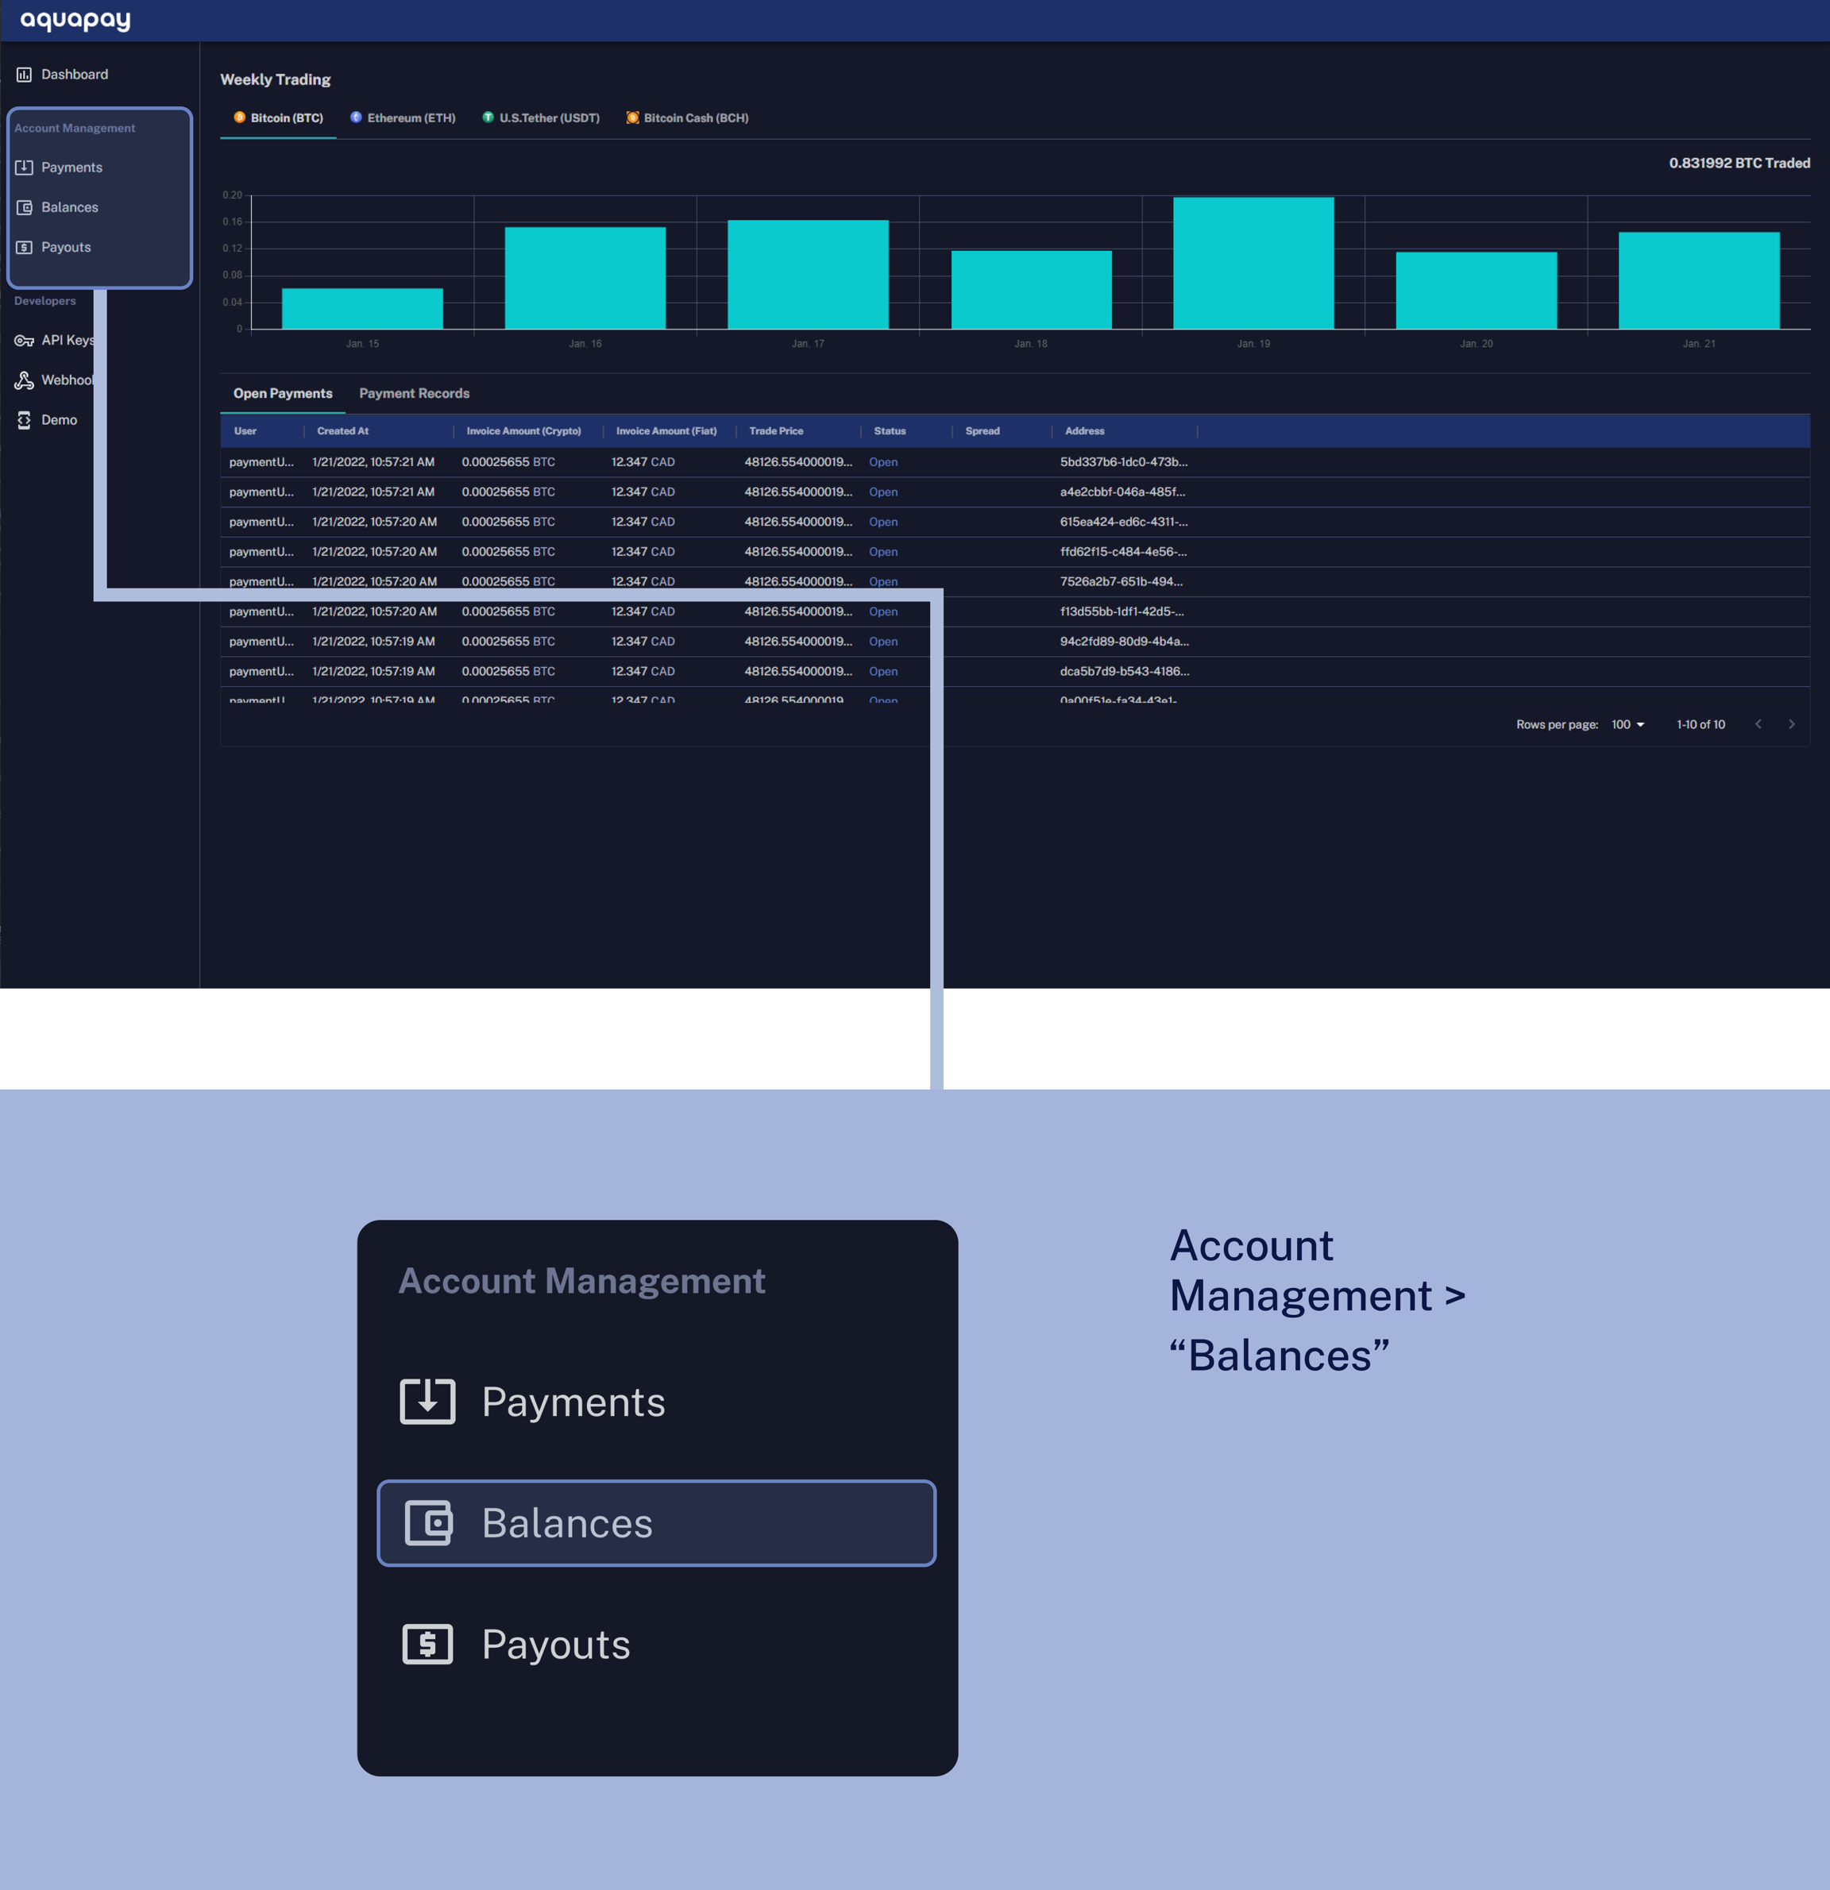Click the small Balances wallet icon

[x=24, y=207]
